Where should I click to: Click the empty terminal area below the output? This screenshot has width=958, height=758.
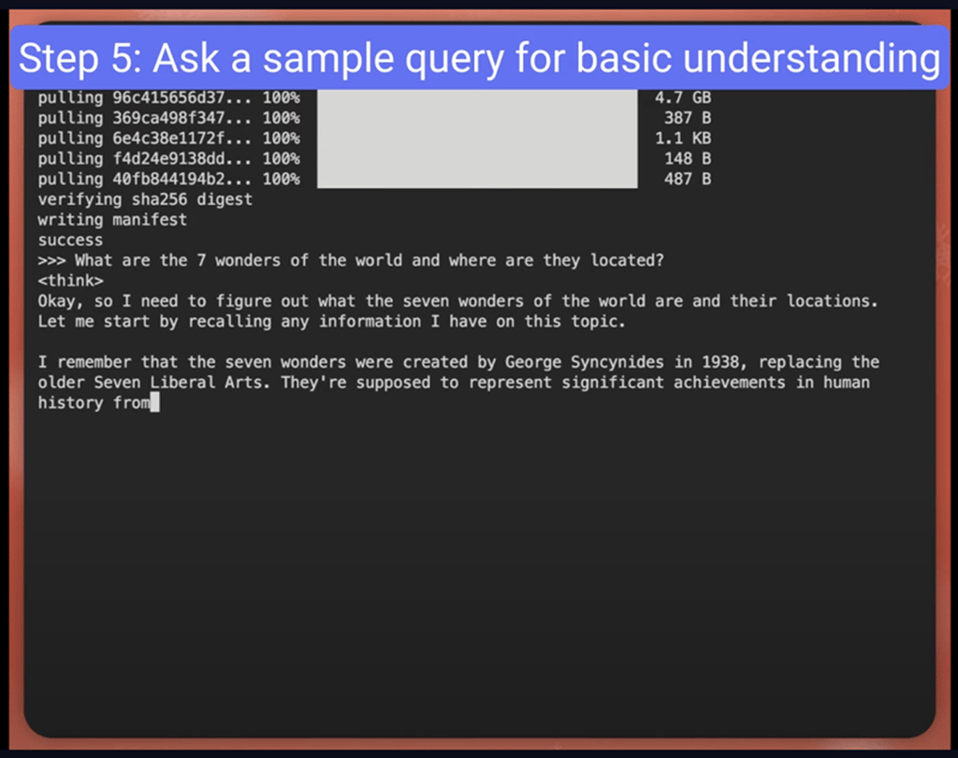[479, 569]
